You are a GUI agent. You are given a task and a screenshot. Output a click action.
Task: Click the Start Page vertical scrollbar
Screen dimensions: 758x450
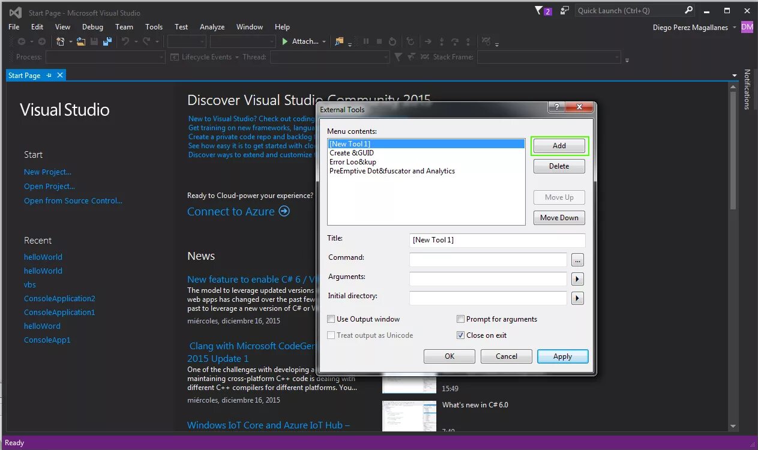pos(733,256)
